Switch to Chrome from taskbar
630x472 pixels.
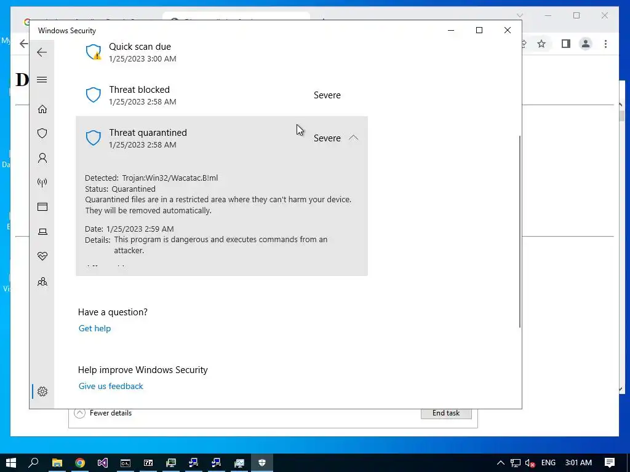point(80,463)
